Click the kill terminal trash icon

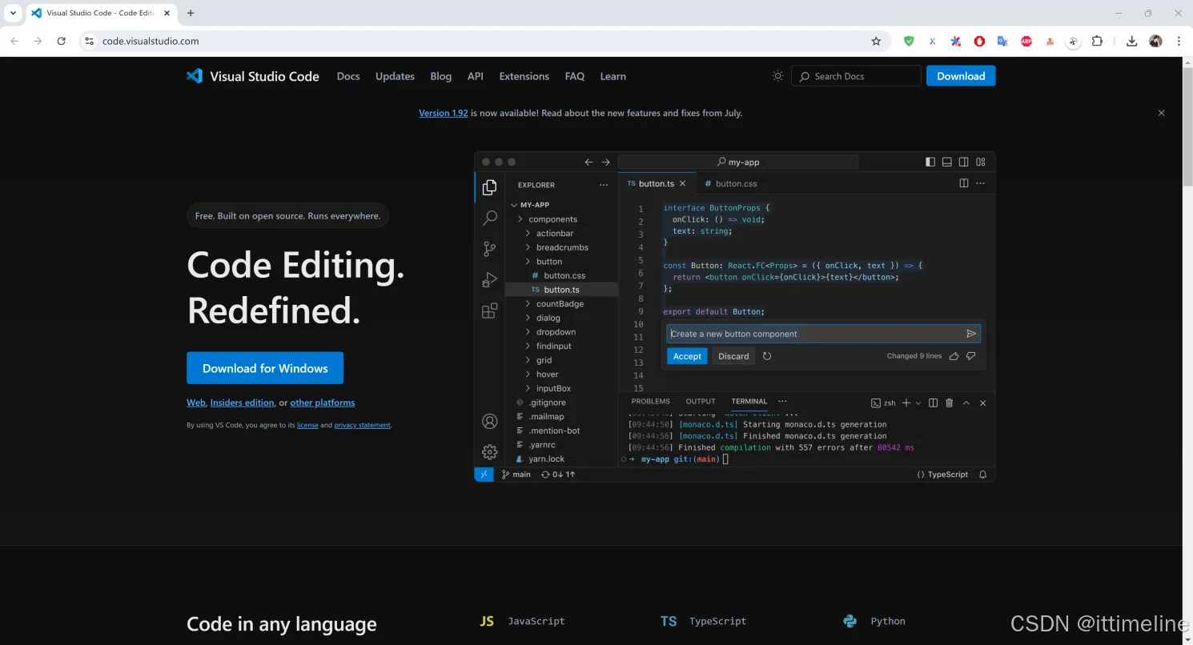click(950, 403)
